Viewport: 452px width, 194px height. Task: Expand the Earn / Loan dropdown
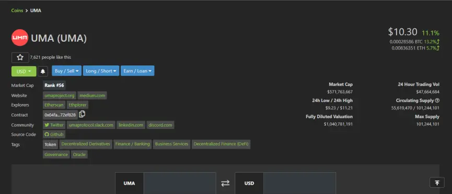pos(137,71)
